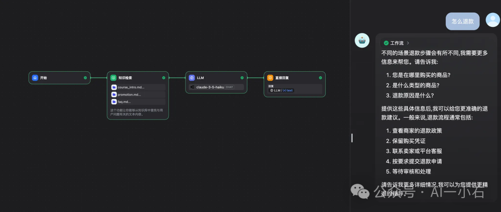Screen dimensions: 501x212
Task: Select the 知识检索 node title
Action: pyautogui.click(x=125, y=78)
